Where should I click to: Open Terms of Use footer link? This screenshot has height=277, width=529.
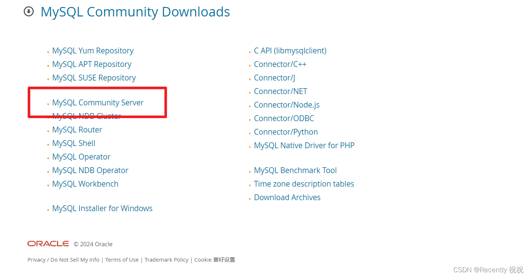point(122,260)
